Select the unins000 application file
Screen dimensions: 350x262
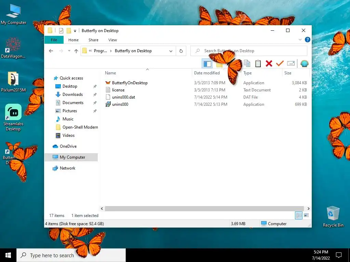[120, 104]
